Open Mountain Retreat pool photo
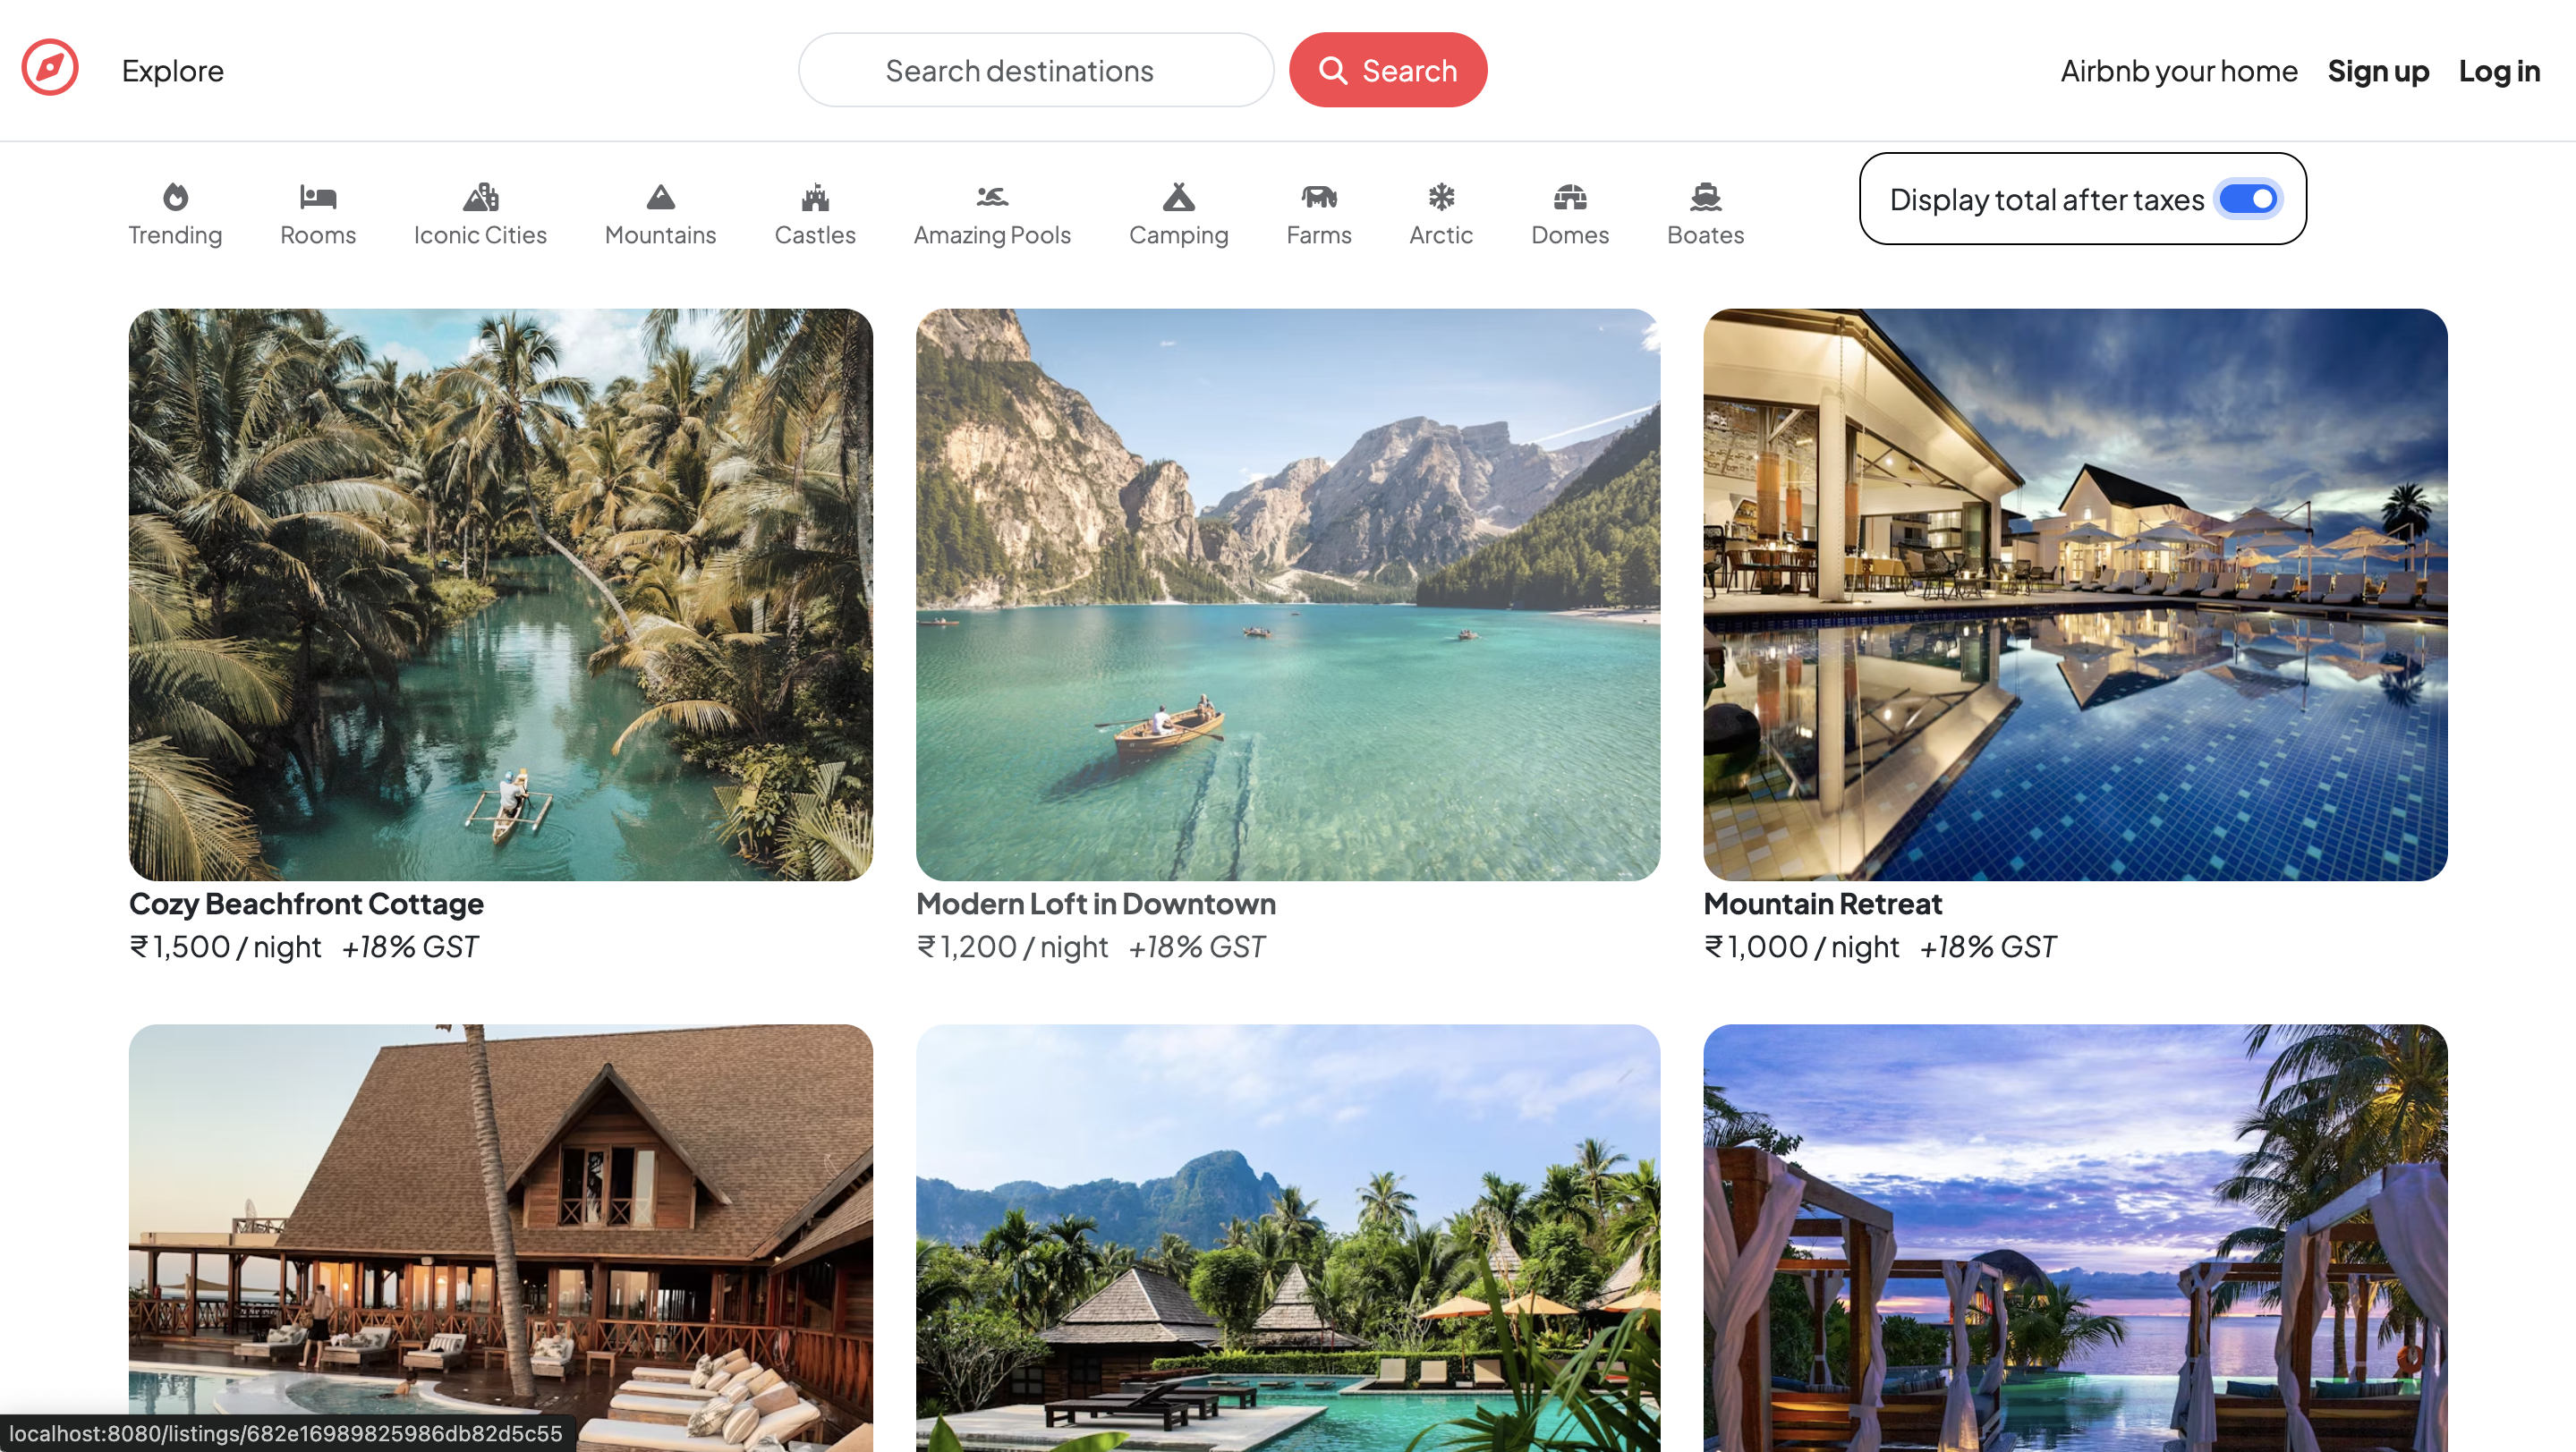This screenshot has height=1452, width=2576. point(2075,594)
